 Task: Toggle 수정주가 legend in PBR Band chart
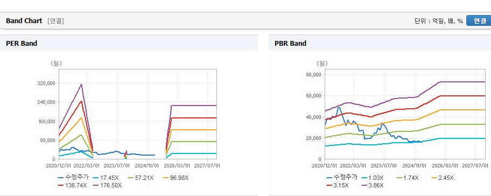pos(342,178)
